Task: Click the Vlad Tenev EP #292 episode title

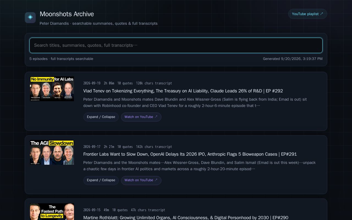Action: [183, 91]
